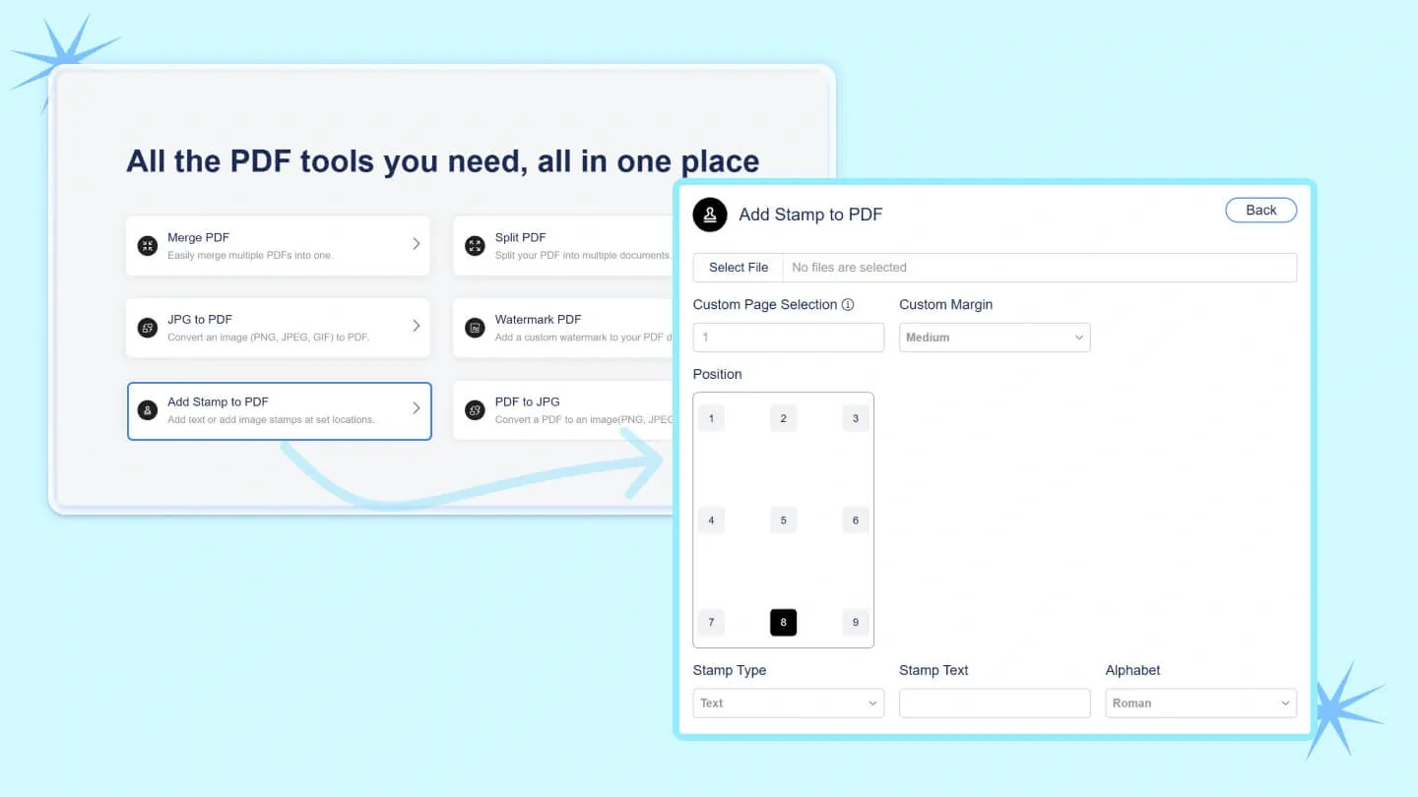Screen dimensions: 1418x797
Task: Choose the selected position 8 box
Action: point(783,623)
